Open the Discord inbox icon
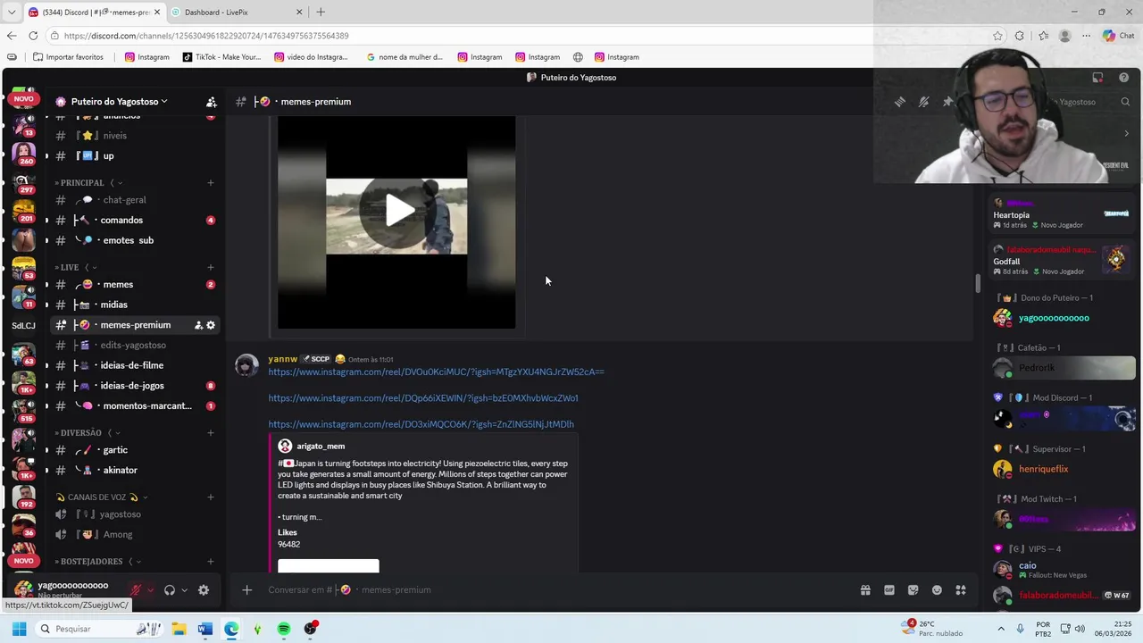The image size is (1143, 643). [x=1097, y=78]
